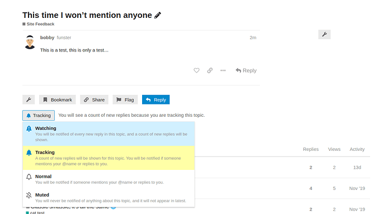The height and width of the screenshot is (214, 386).
Task: Select Muted notification level
Action: [109, 198]
